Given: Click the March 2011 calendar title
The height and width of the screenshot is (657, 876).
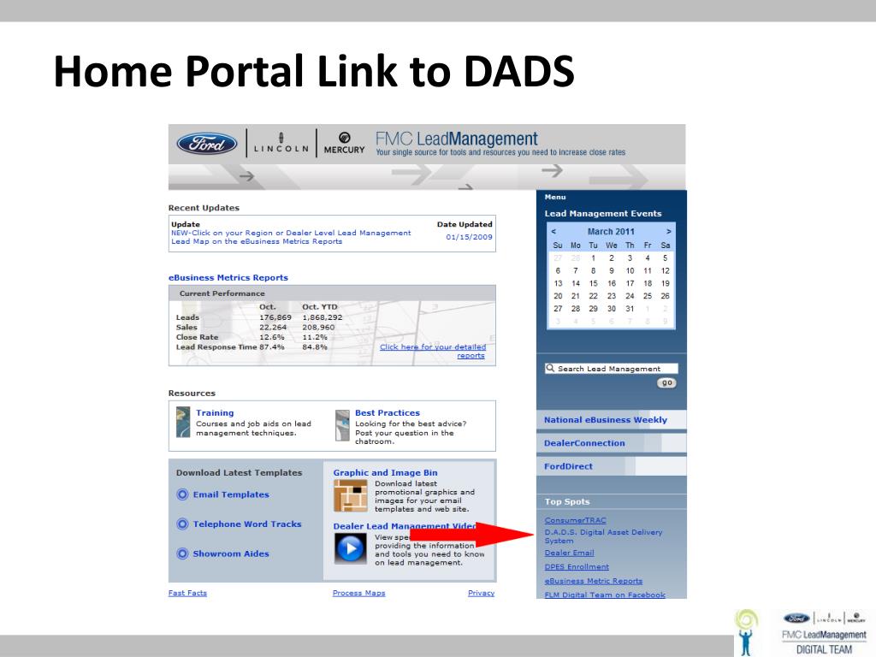Looking at the screenshot, I should point(611,231).
